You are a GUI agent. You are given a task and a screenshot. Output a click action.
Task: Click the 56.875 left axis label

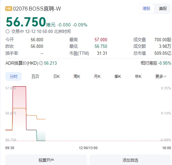[11, 113]
